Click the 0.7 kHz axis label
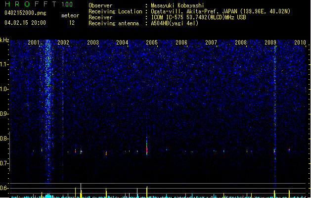 point(4,163)
